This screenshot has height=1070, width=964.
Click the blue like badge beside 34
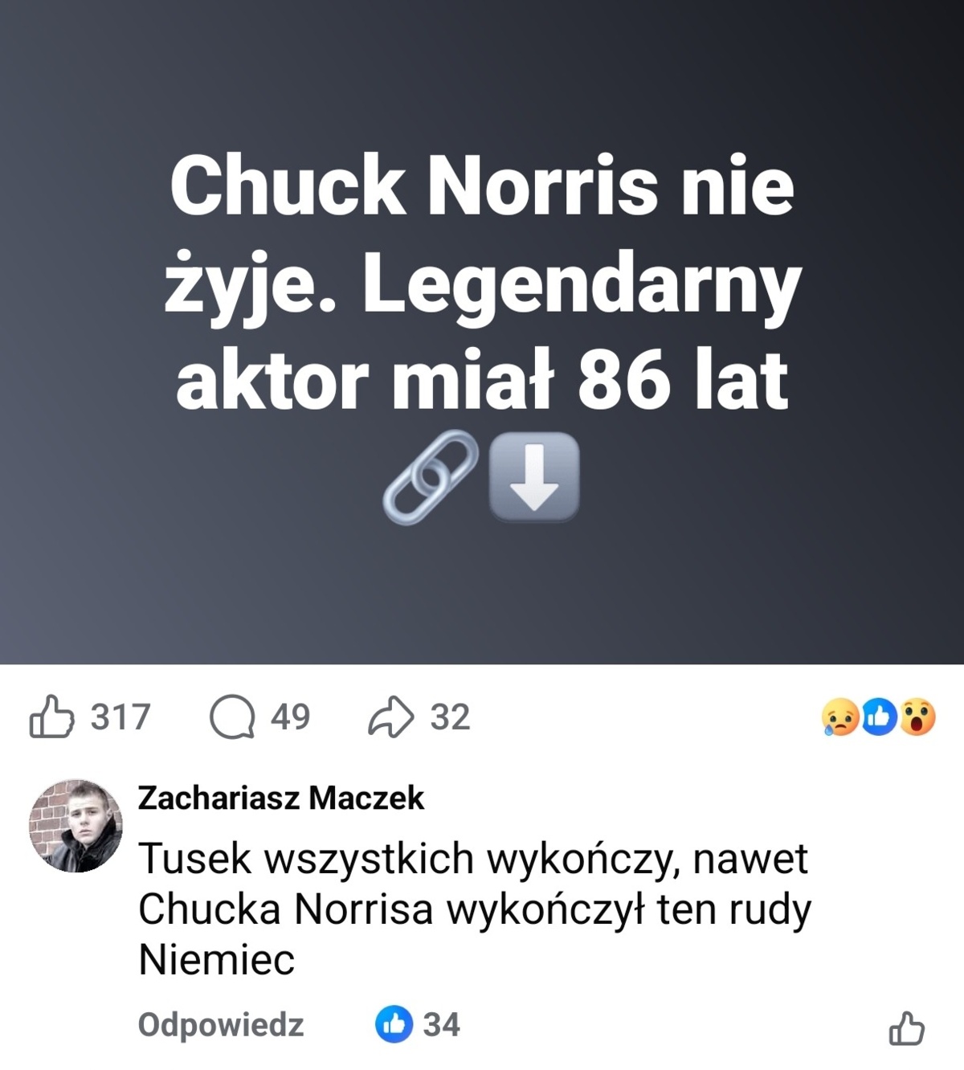(394, 1024)
